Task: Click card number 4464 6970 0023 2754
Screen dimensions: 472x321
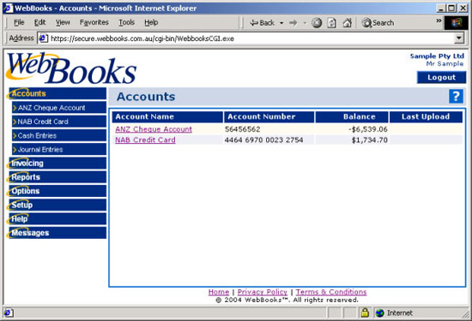Action: click(x=264, y=140)
